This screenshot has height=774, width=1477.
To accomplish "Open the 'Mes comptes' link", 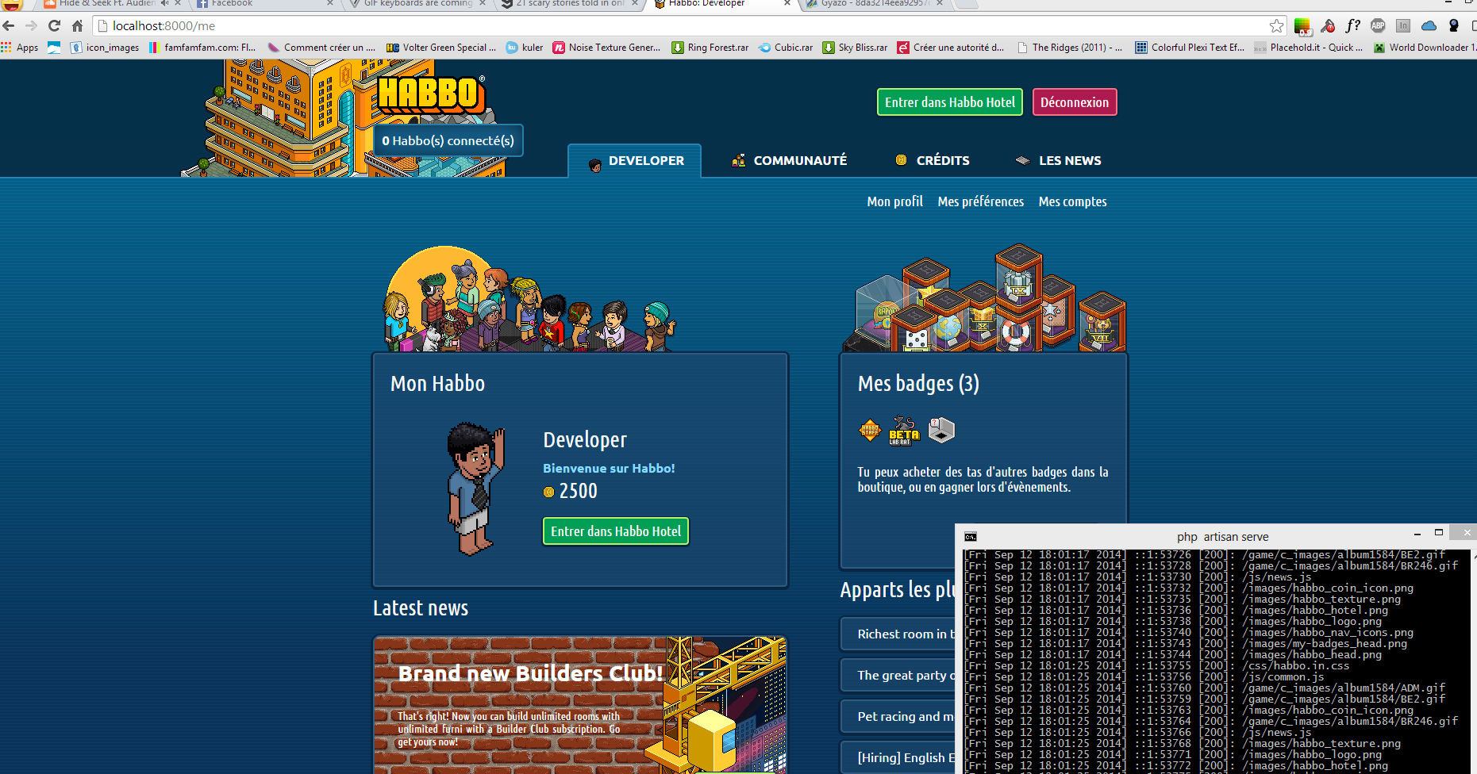I will 1073,202.
